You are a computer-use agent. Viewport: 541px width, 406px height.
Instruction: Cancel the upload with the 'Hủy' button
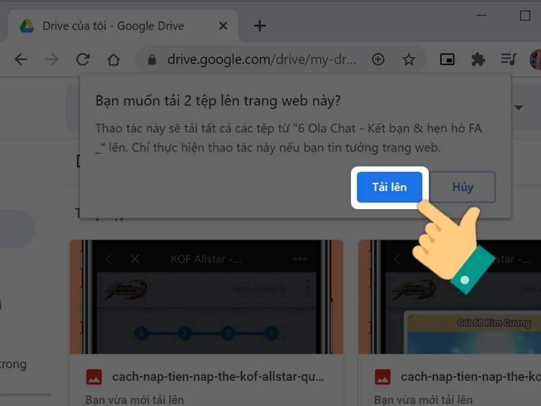463,187
